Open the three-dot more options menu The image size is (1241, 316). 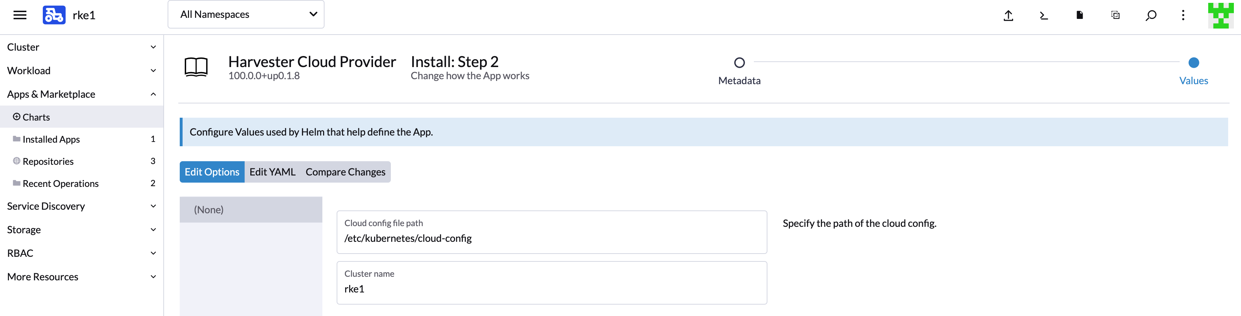point(1183,15)
